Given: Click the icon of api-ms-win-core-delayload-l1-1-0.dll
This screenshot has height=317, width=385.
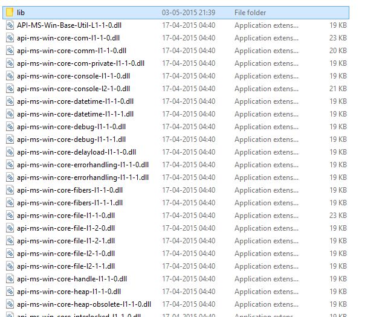Looking at the screenshot, I should 10,152.
